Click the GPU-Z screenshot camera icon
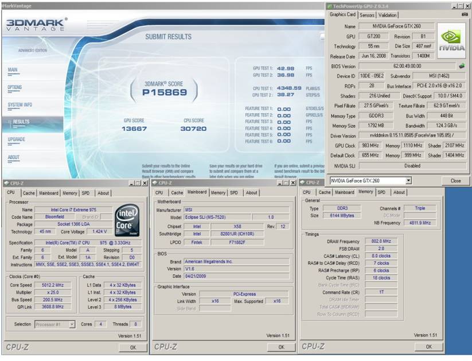Screen dimensions: 472x361 [x=465, y=14]
